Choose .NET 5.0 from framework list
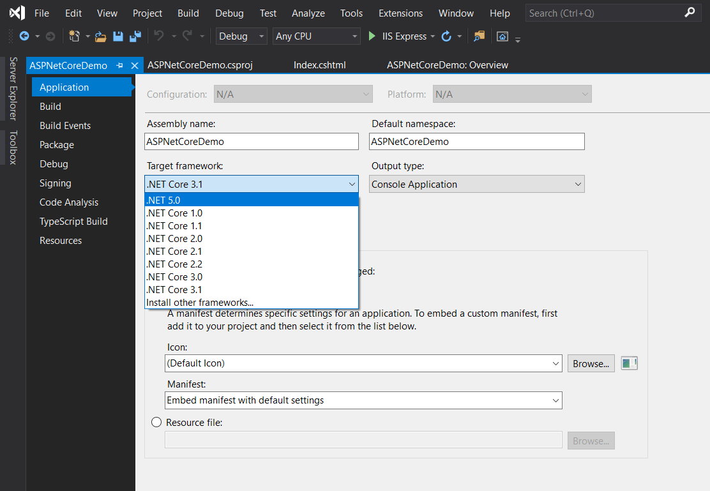Image resolution: width=710 pixels, height=491 pixels. tap(252, 200)
